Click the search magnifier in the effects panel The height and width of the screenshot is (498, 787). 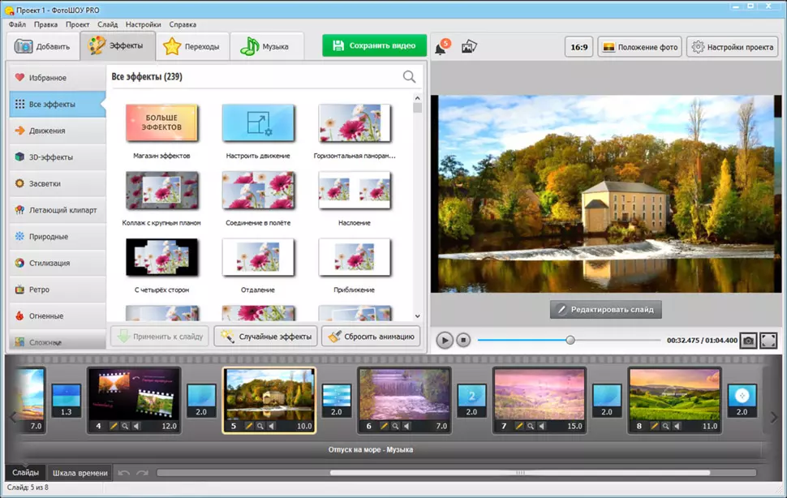coord(409,77)
